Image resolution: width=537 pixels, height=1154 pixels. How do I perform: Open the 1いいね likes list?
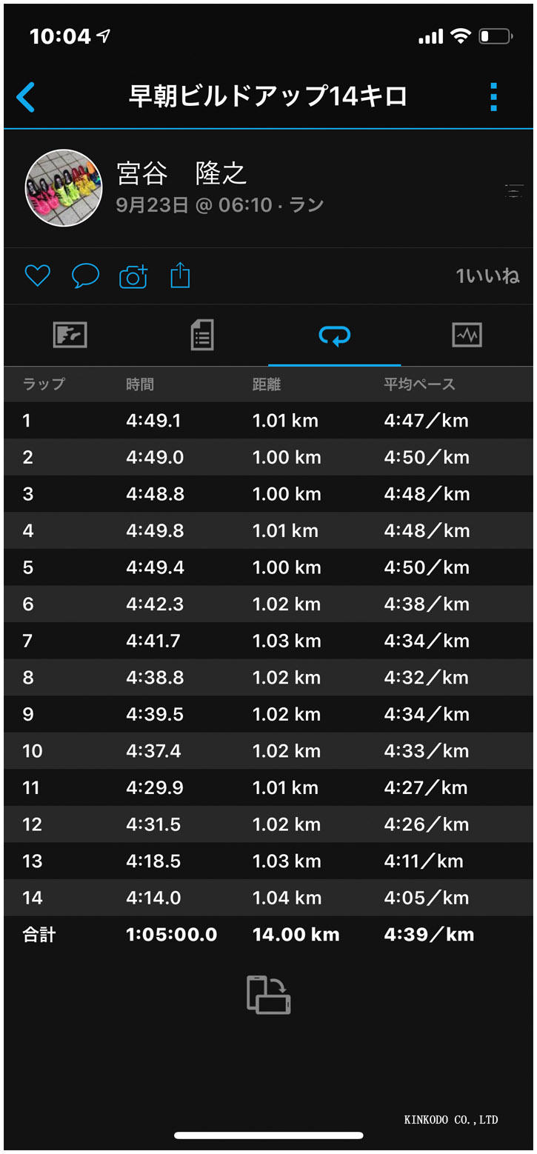tap(487, 276)
